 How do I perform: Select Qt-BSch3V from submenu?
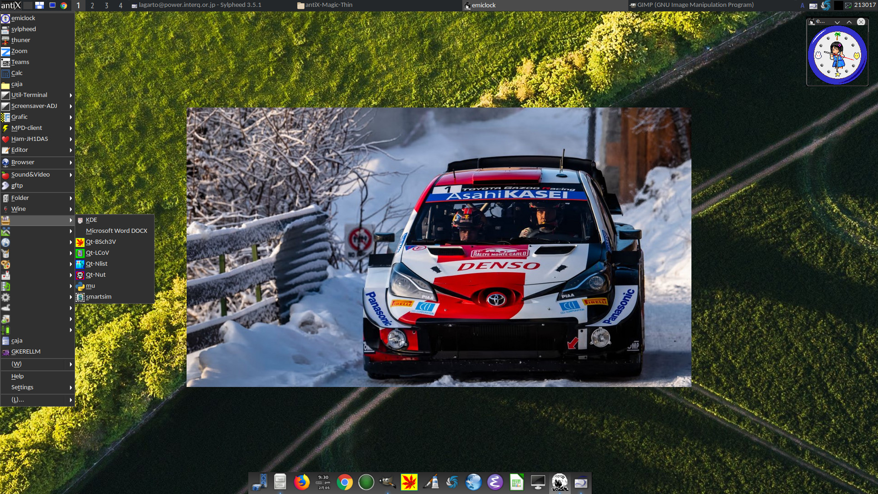(x=101, y=242)
